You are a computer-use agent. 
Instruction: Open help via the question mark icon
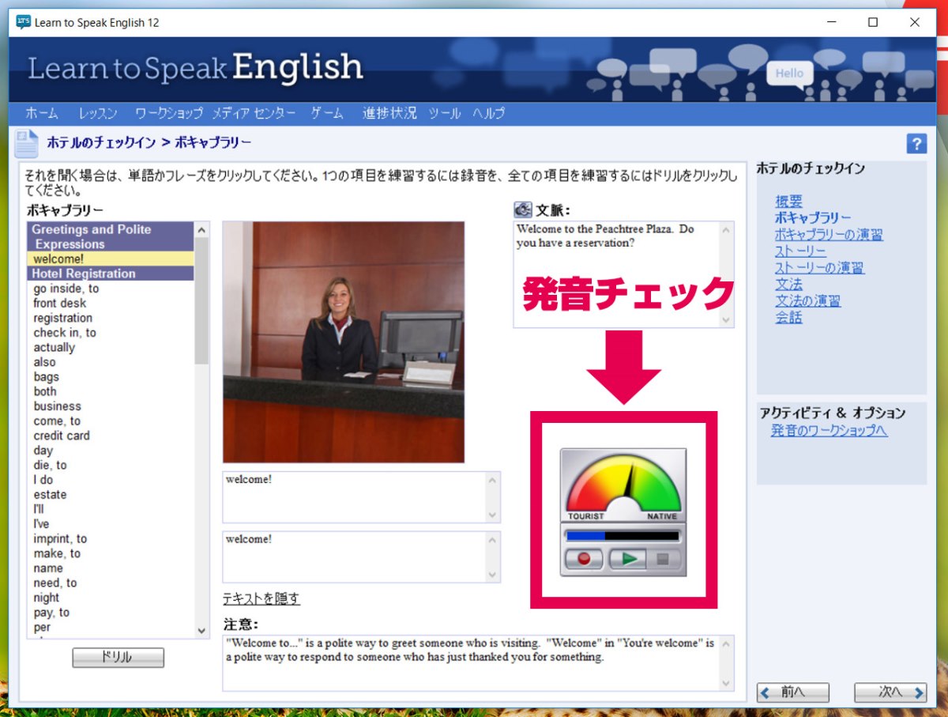[x=916, y=143]
